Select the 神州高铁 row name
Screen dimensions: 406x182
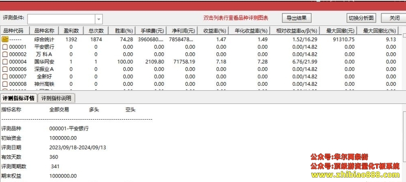tap(44, 84)
